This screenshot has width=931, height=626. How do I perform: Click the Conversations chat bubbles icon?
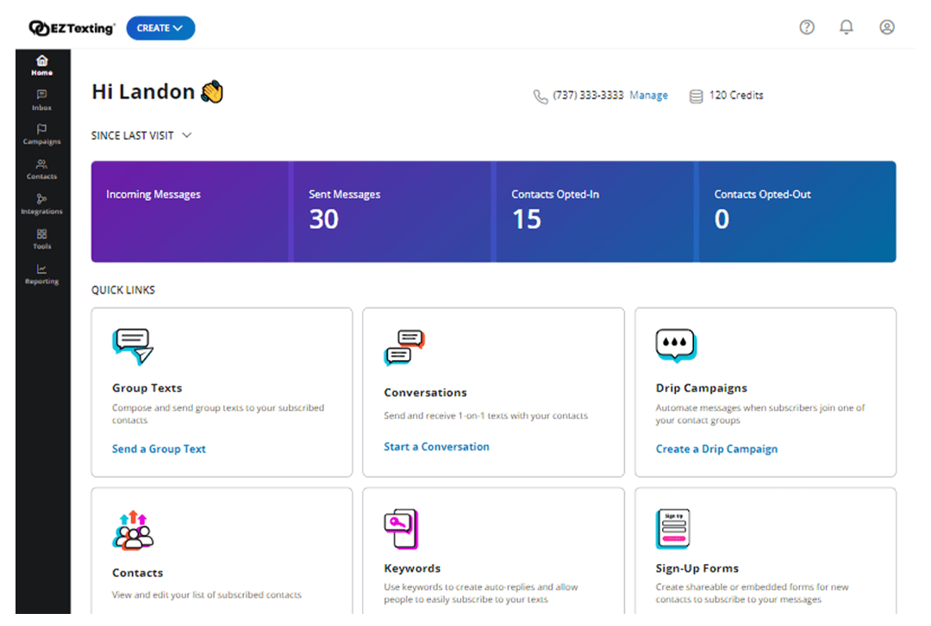[x=404, y=348]
